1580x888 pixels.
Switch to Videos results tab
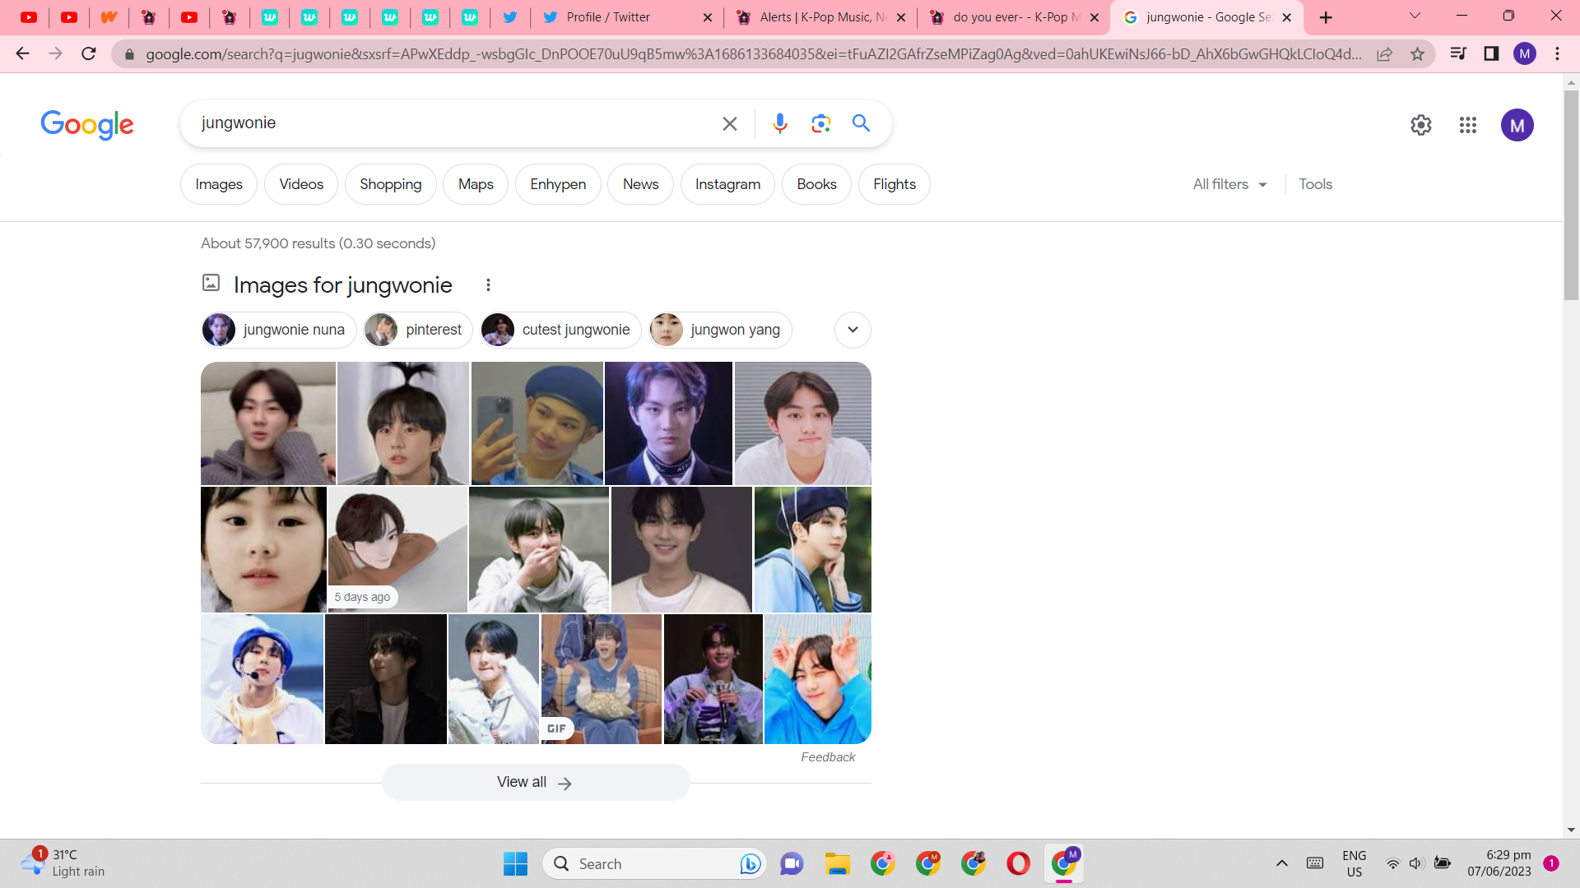(301, 184)
